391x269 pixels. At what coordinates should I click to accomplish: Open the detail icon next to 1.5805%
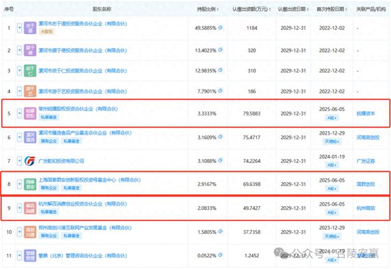point(221,231)
